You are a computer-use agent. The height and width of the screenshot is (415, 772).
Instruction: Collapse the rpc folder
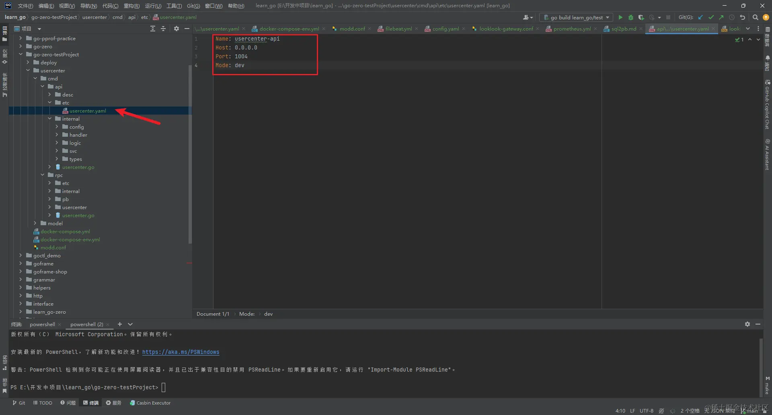[x=42, y=175]
